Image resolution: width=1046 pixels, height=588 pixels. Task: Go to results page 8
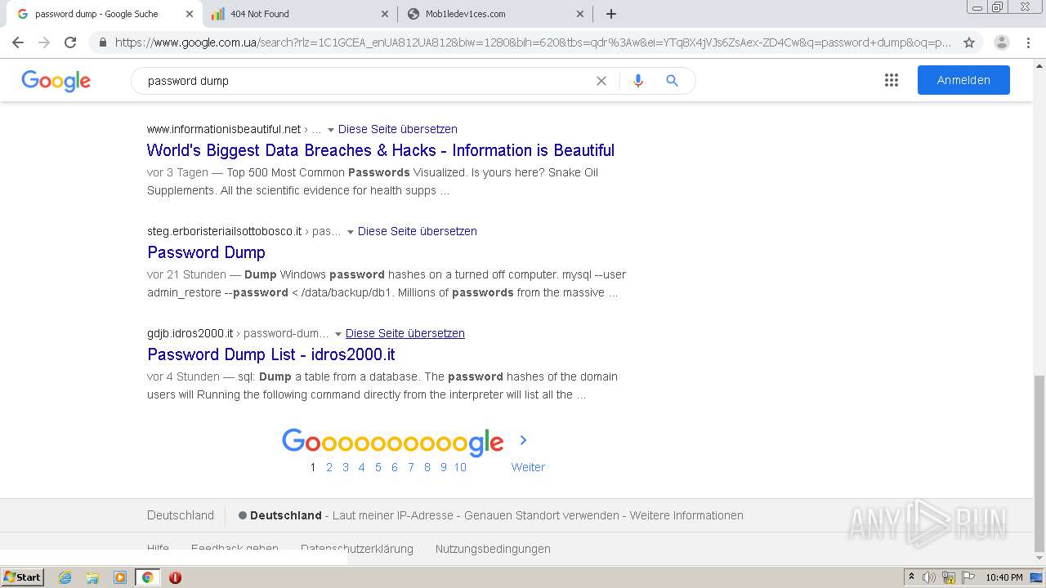tap(427, 467)
